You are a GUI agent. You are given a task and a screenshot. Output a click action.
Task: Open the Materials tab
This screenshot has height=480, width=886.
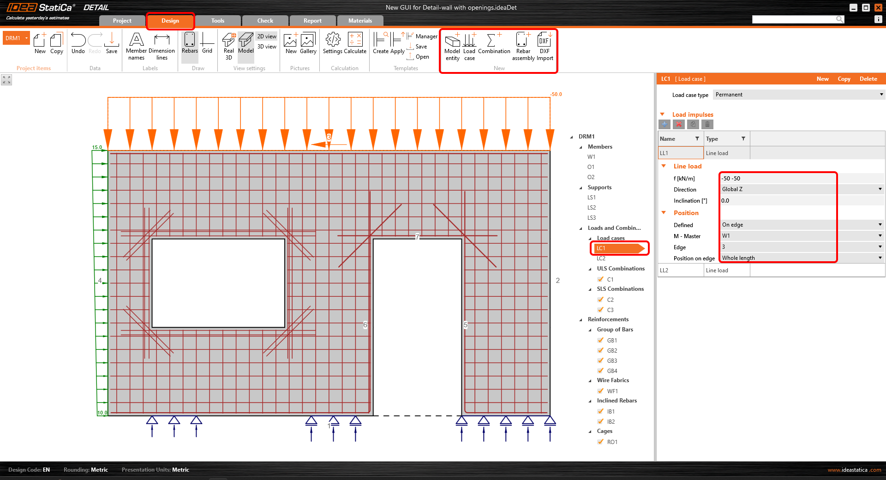pos(360,21)
